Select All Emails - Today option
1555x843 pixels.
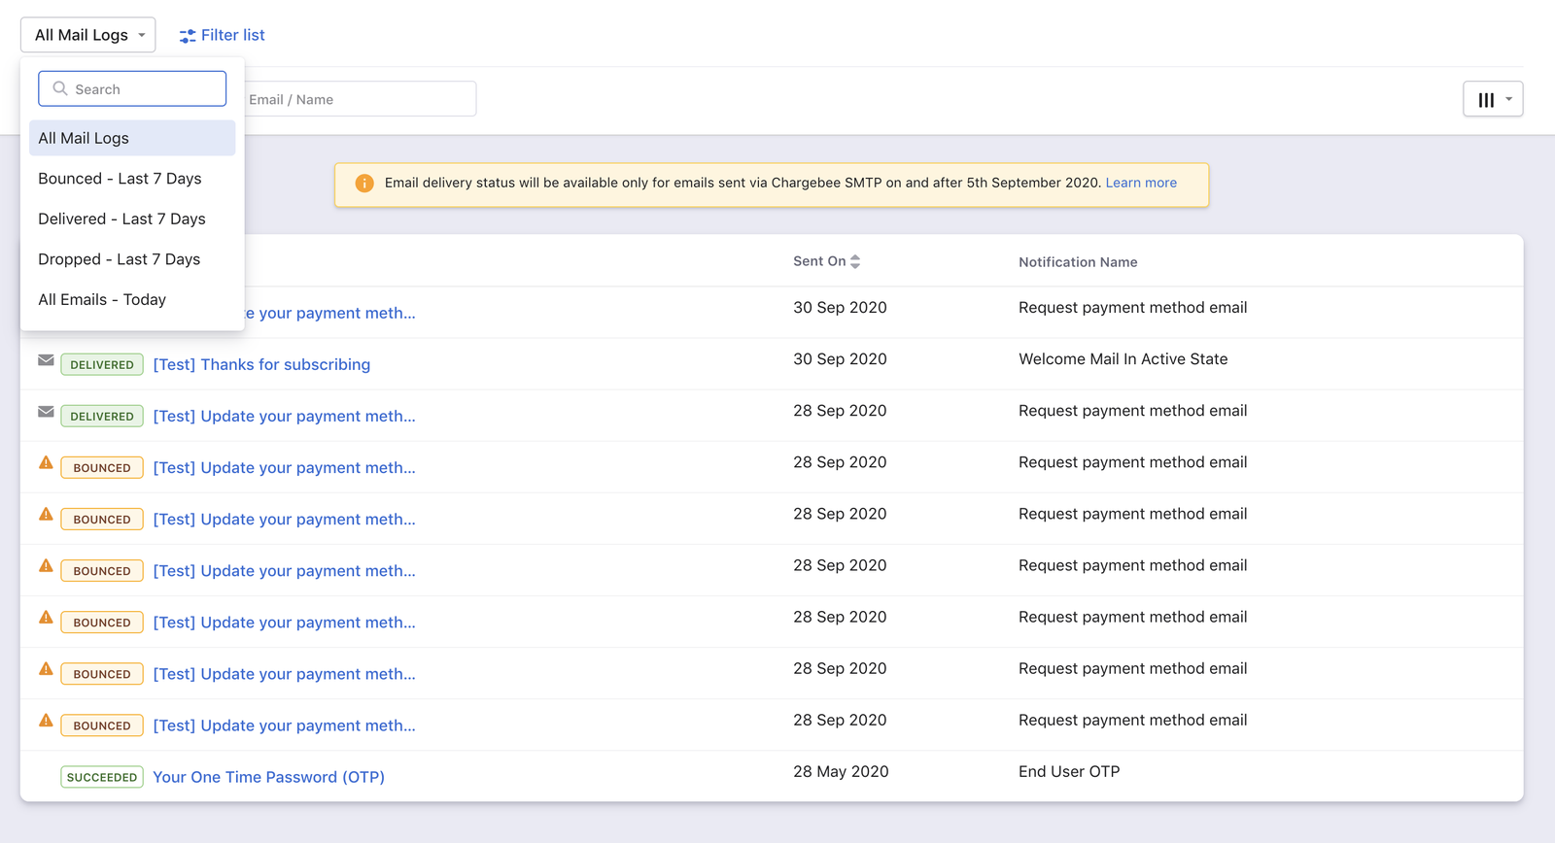102,300
